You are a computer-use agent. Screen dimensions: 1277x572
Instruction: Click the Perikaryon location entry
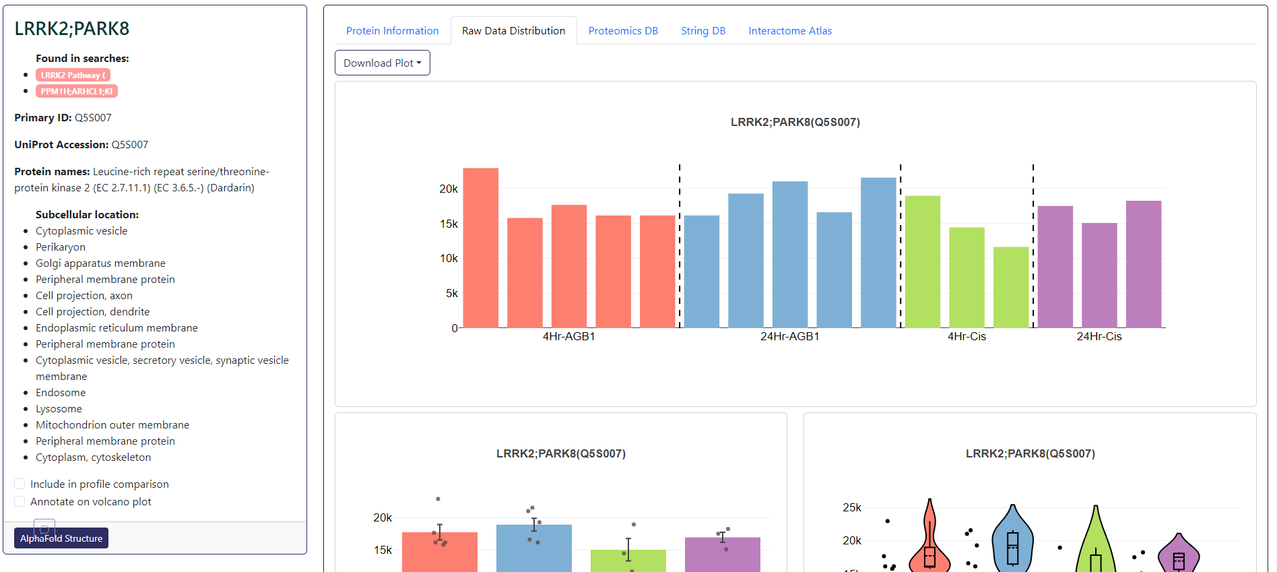[61, 247]
